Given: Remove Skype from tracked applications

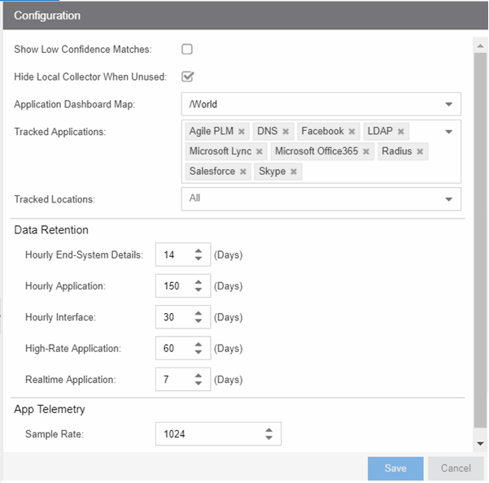Looking at the screenshot, I should (293, 172).
